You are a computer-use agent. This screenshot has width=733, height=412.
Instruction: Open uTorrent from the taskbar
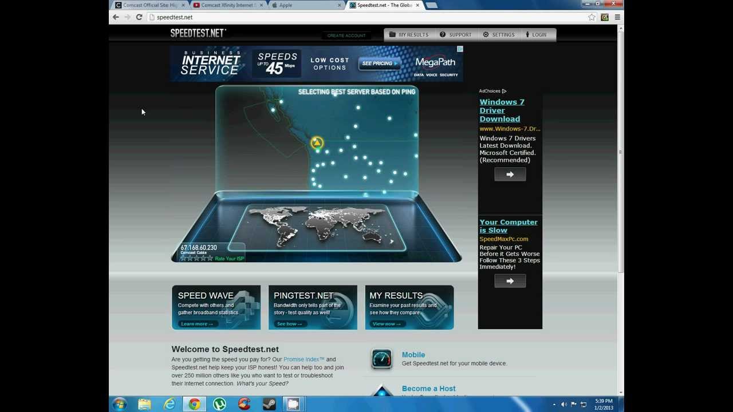coord(219,405)
